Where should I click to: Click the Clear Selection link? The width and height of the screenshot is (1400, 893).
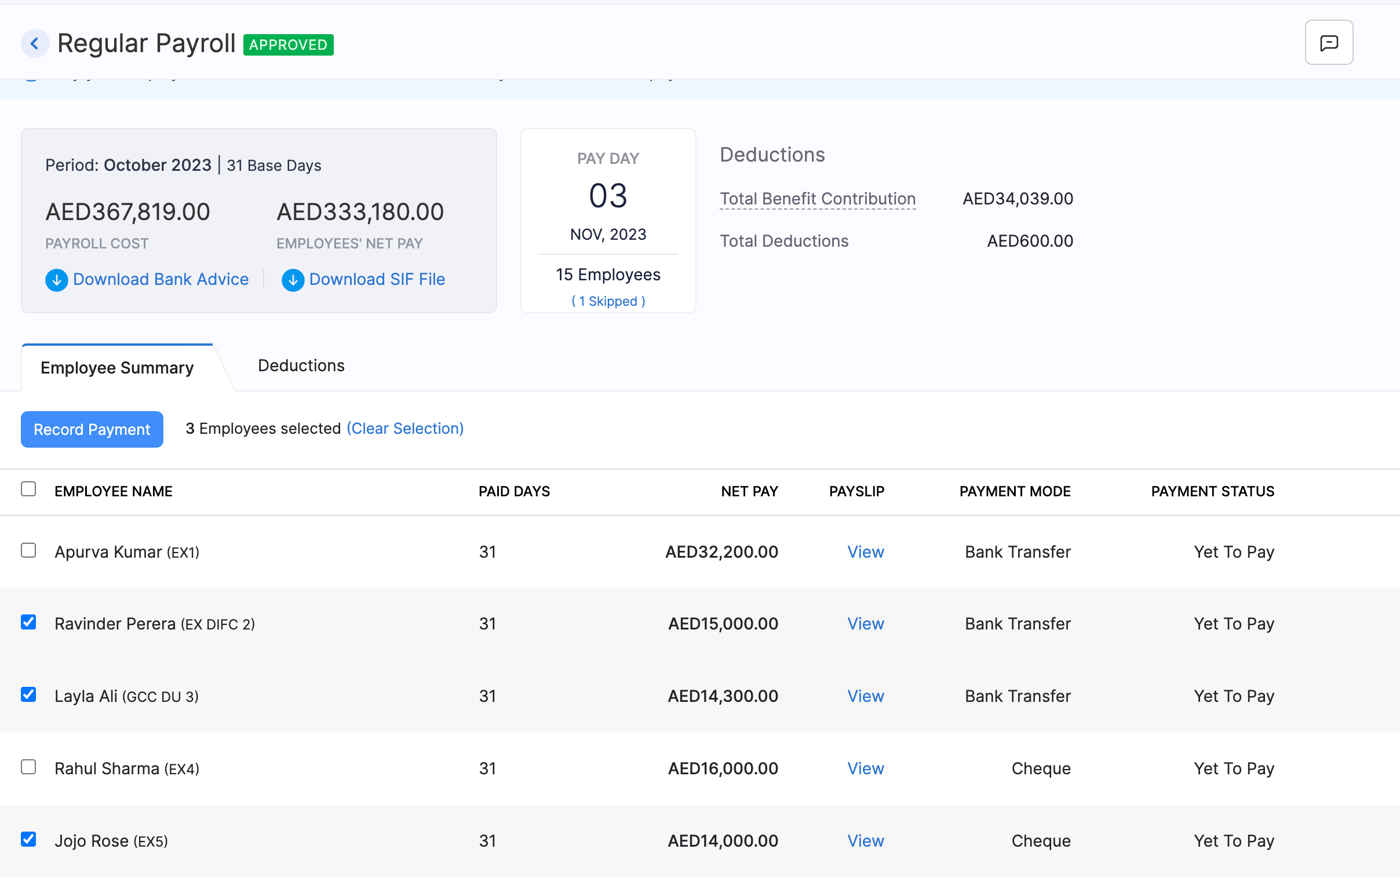(405, 428)
